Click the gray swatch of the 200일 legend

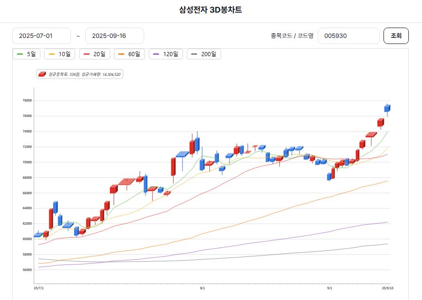pos(194,54)
